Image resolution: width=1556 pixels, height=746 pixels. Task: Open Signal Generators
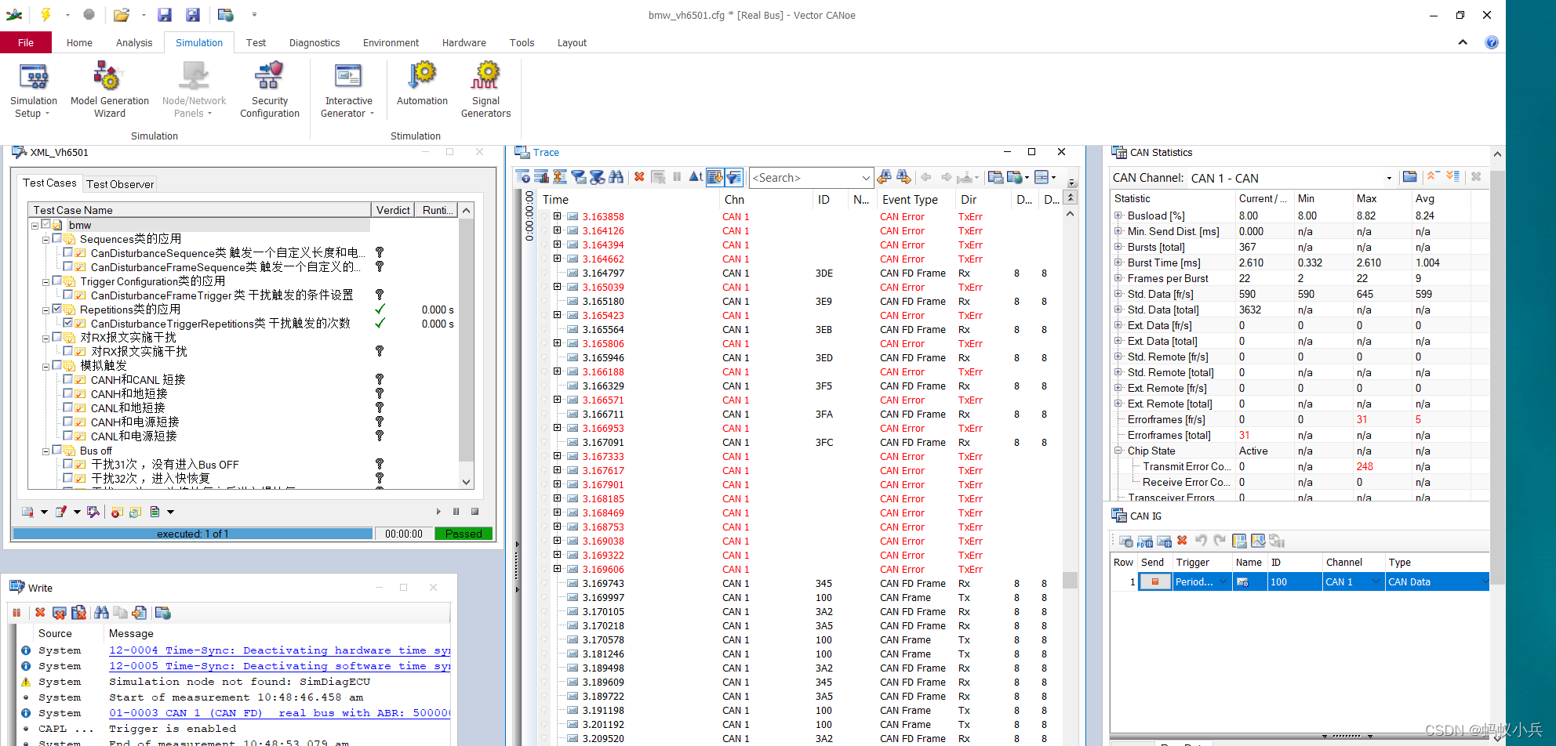pos(485,90)
